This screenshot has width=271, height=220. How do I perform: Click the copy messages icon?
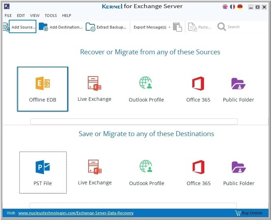[x=177, y=27]
